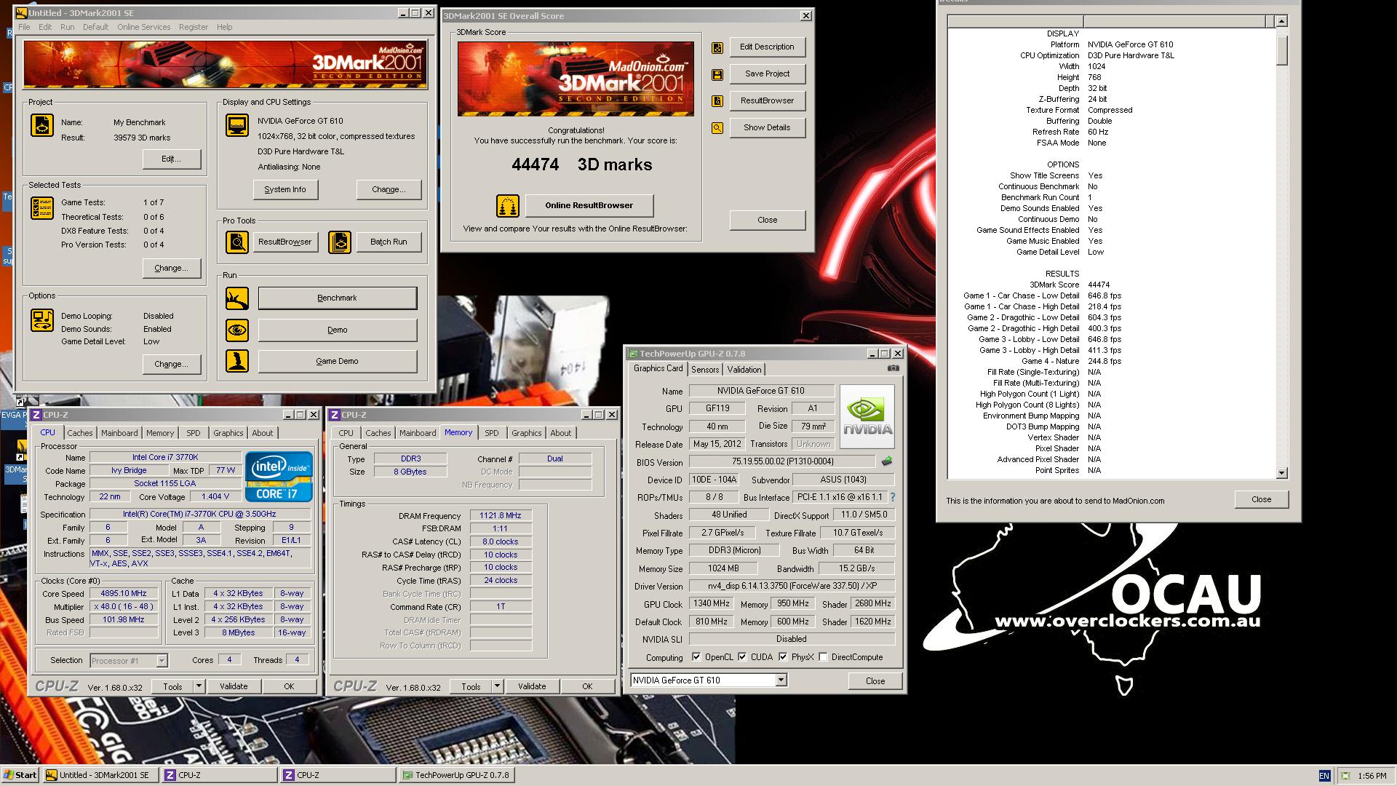Expand the Tools dropdown arrow in left CPU-Z
This screenshot has width=1397, height=786.
click(x=199, y=686)
